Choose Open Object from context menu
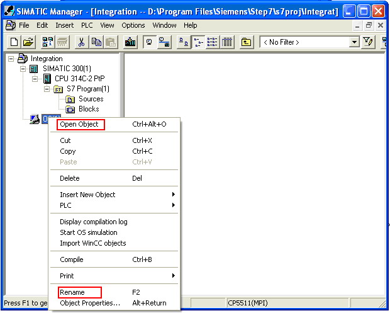 [x=79, y=124]
